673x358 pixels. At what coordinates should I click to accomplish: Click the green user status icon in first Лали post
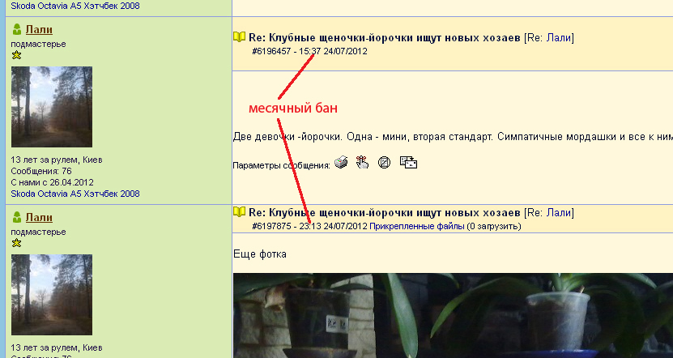point(16,29)
